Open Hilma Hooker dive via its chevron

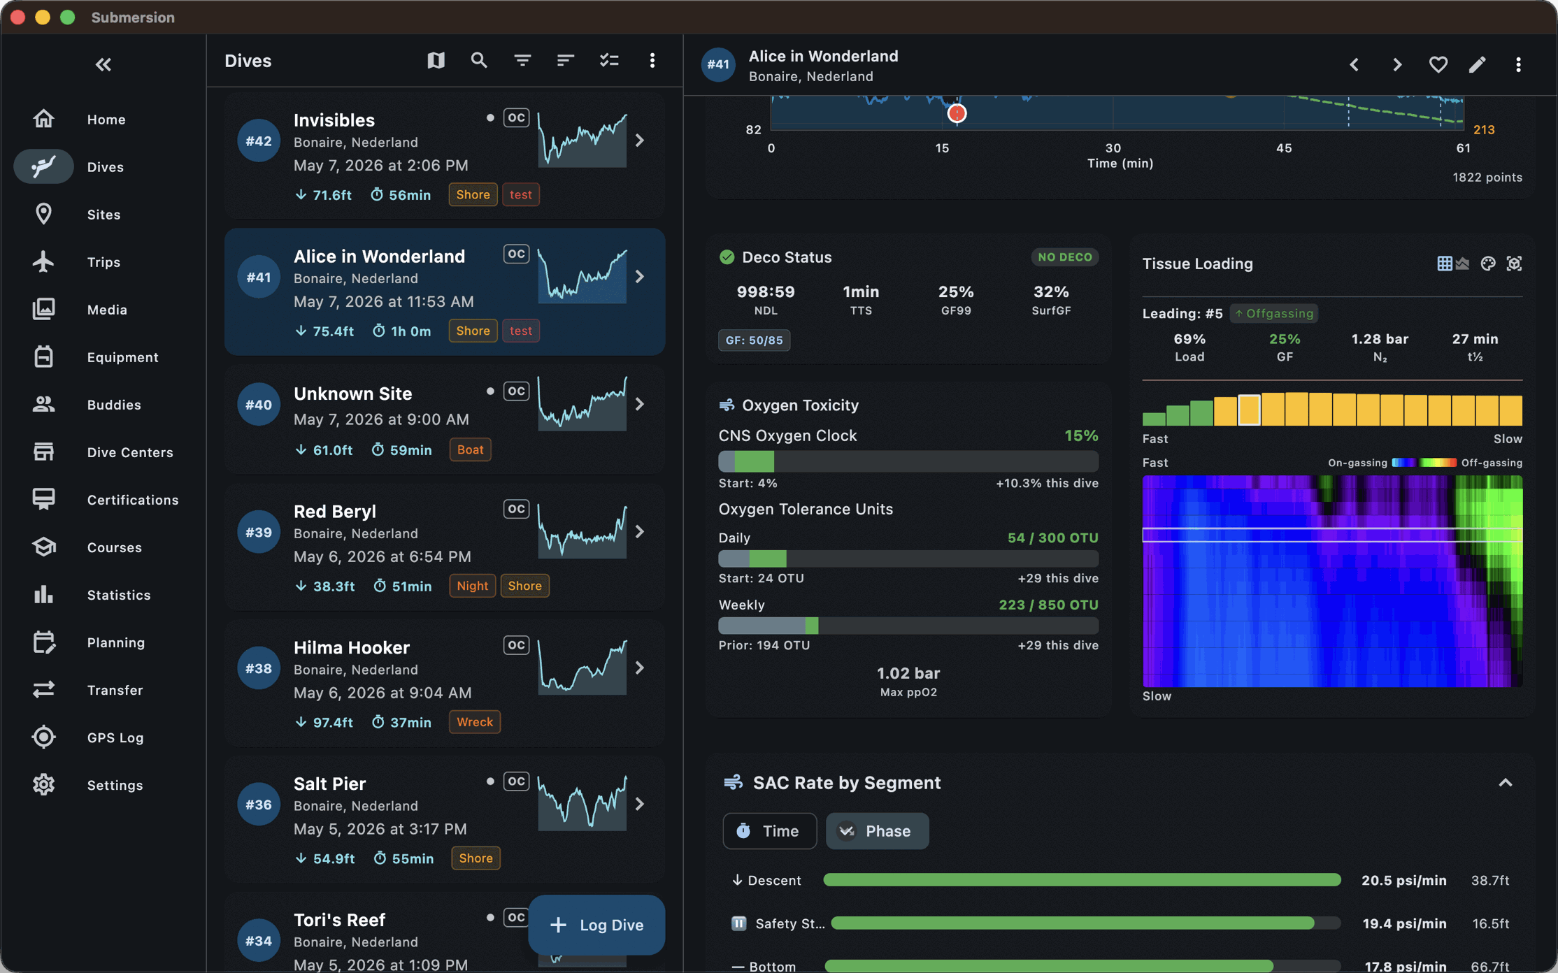tap(640, 668)
